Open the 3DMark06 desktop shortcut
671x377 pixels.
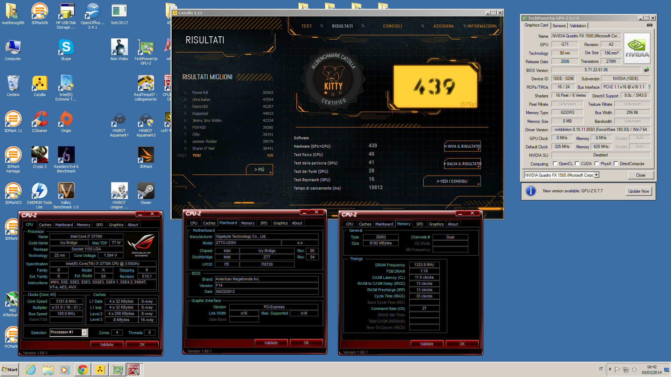pos(39,14)
